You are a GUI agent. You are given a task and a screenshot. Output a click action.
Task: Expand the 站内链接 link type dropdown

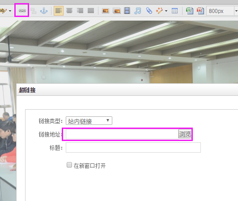click(x=89, y=121)
